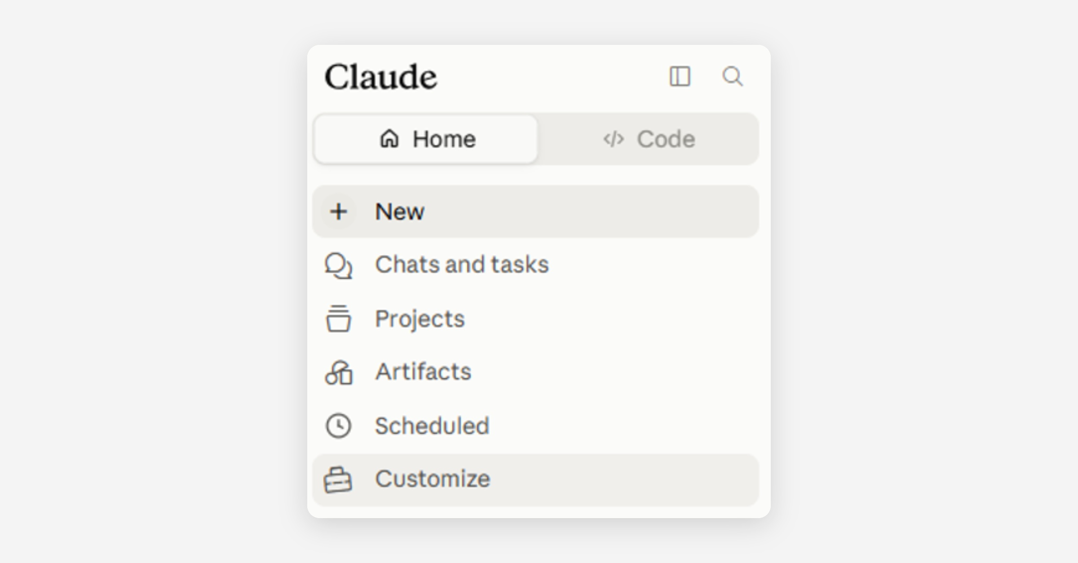Start a New chat

pyautogui.click(x=536, y=211)
